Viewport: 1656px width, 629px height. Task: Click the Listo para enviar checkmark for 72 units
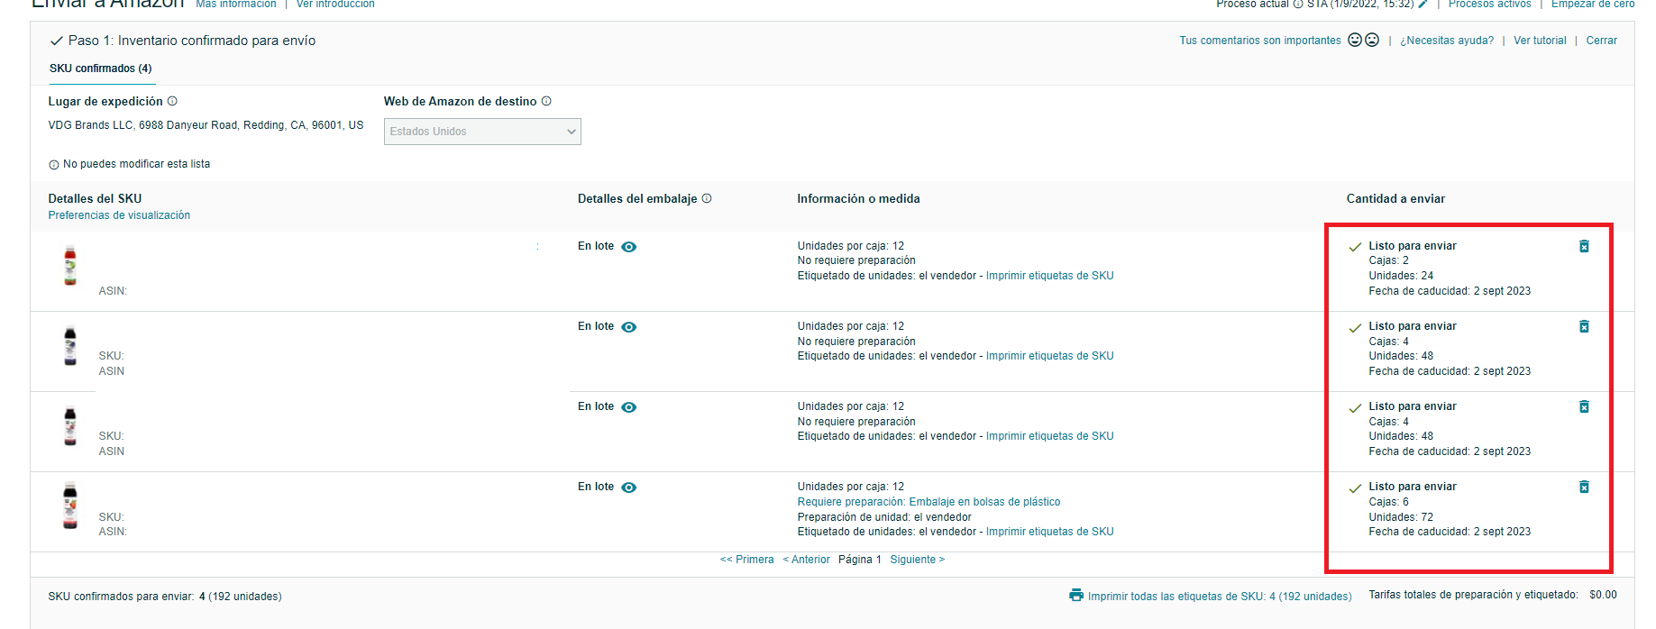coord(1355,488)
